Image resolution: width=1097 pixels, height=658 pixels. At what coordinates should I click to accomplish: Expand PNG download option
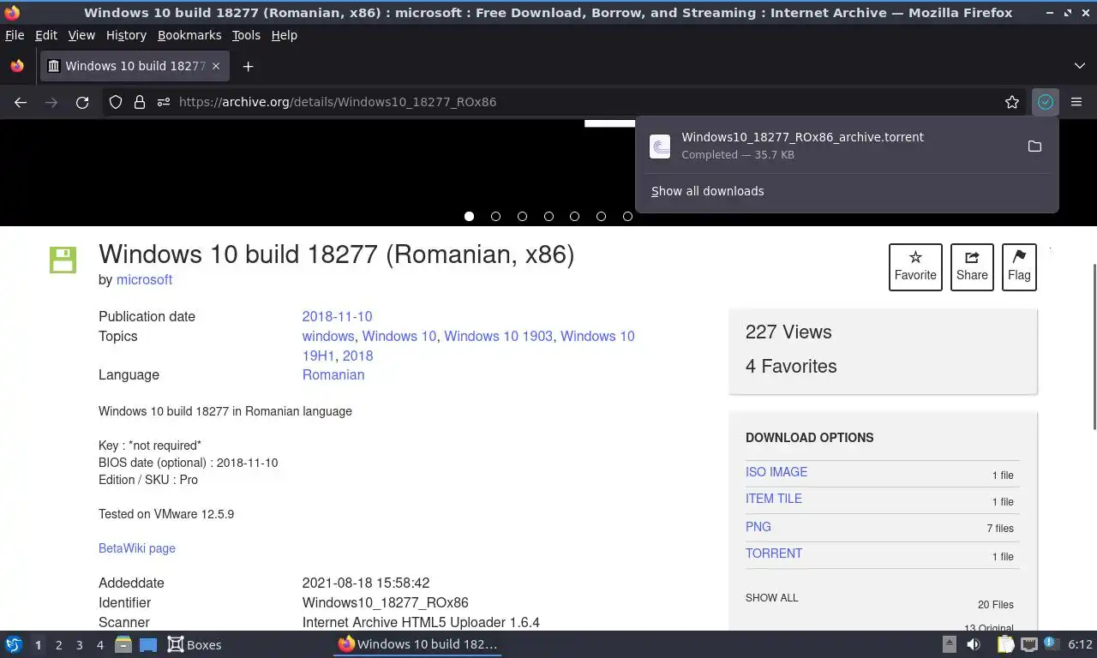pyautogui.click(x=758, y=527)
